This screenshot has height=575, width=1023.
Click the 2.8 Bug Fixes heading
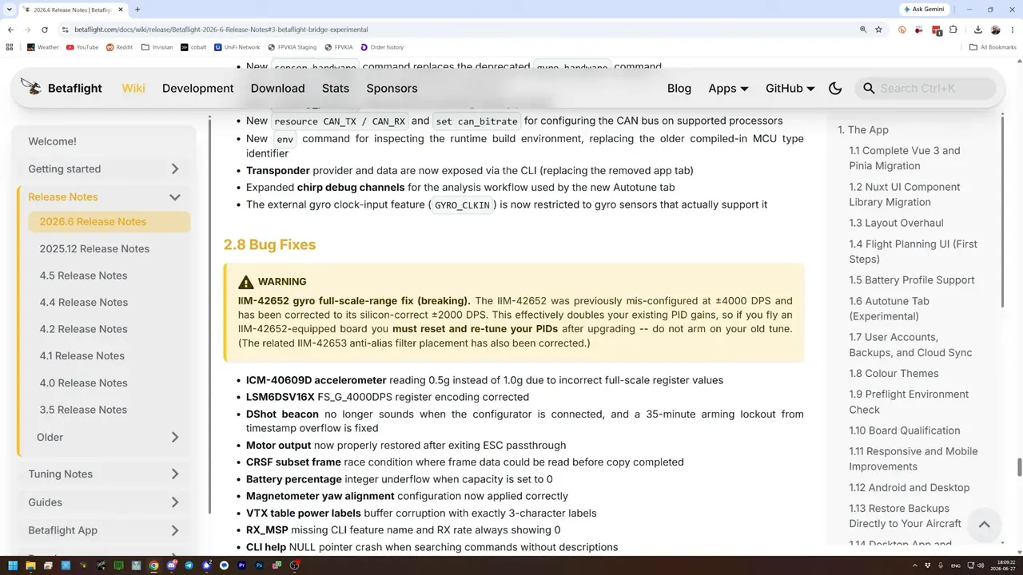tap(269, 244)
